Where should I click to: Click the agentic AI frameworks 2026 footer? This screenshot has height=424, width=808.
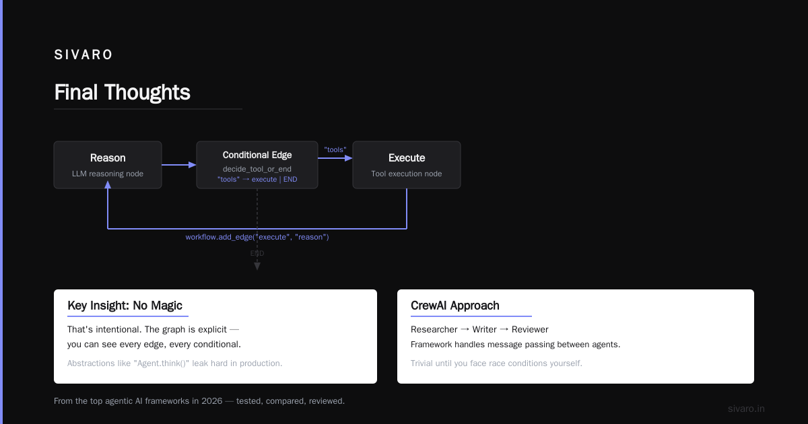pyautogui.click(x=199, y=400)
